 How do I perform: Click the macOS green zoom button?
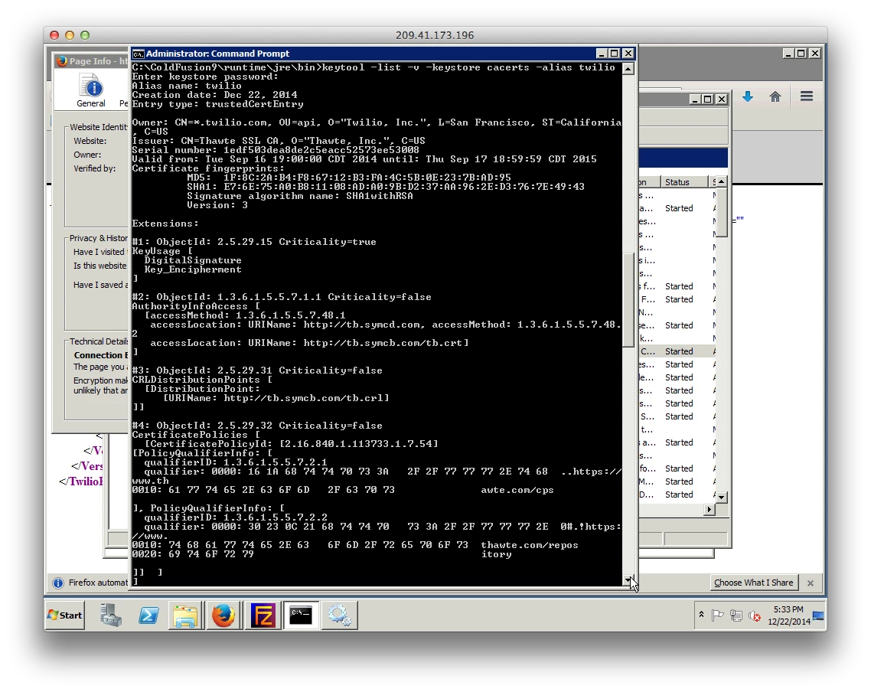(85, 35)
